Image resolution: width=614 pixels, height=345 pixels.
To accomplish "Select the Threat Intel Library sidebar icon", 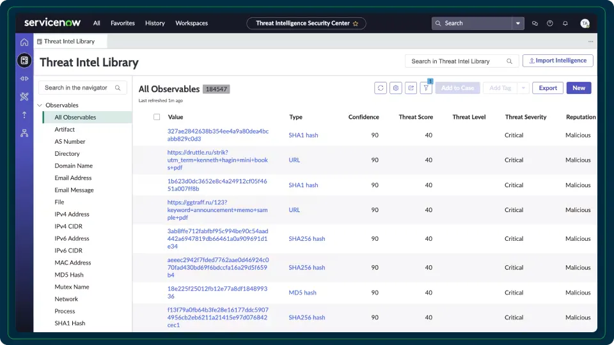I will pyautogui.click(x=24, y=60).
